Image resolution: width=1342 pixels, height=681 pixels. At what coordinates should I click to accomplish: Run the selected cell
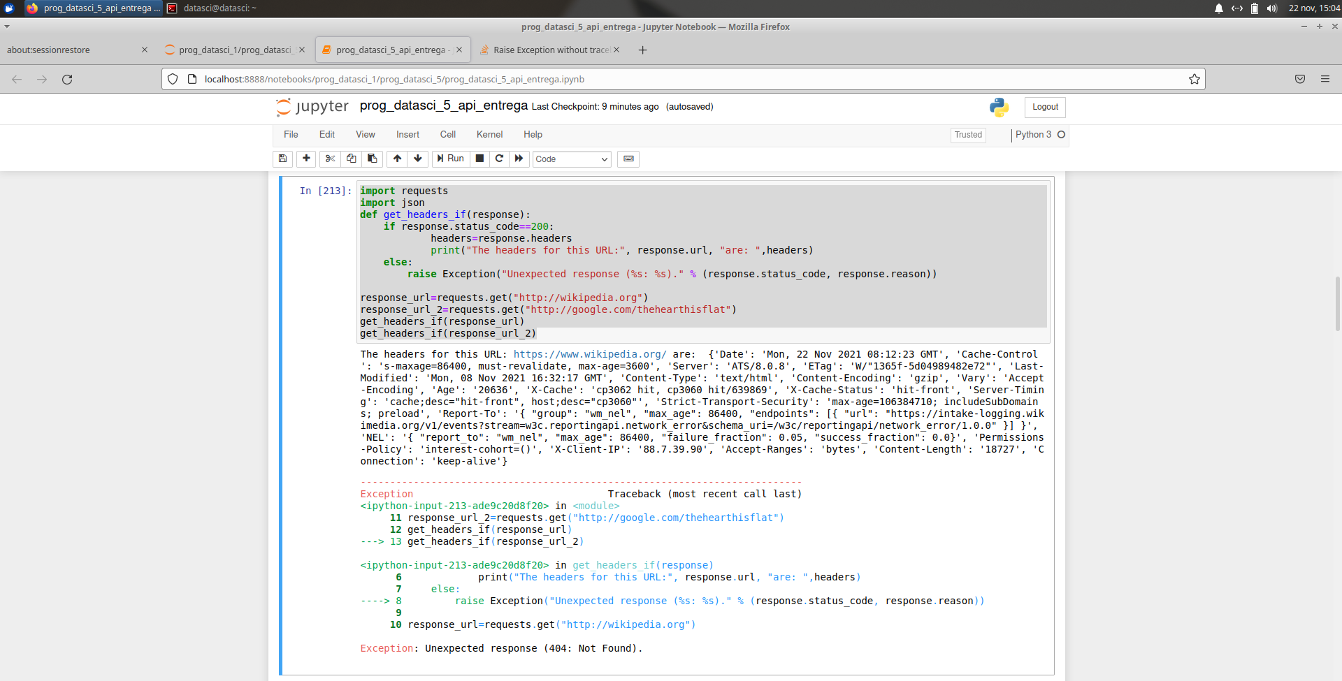(x=451, y=159)
